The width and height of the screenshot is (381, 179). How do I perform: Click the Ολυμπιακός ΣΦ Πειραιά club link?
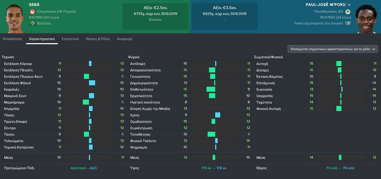pyautogui.click(x=56, y=12)
